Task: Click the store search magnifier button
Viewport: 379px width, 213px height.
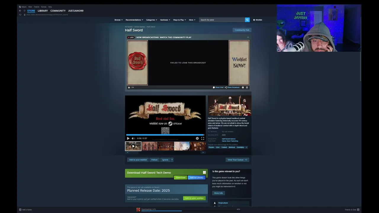Action: coord(247,20)
